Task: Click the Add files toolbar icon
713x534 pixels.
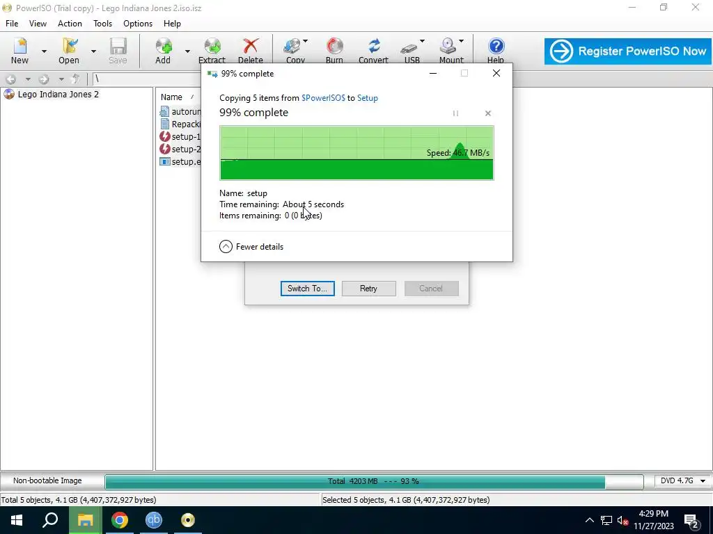Action: click(163, 50)
